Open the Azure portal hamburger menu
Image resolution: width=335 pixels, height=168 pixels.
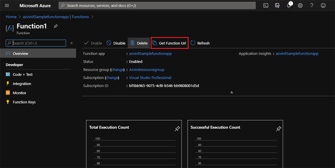pos(7,5)
